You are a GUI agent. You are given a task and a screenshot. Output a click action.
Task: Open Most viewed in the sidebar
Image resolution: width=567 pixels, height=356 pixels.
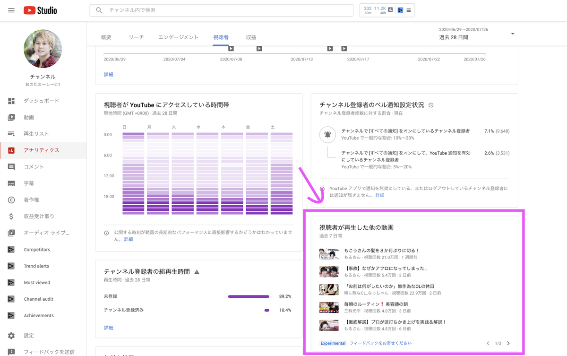[x=43, y=283]
